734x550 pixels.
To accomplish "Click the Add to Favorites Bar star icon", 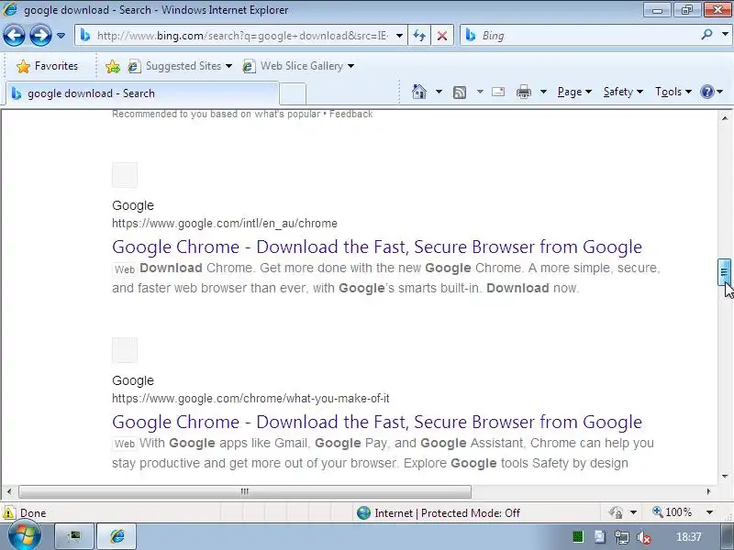I will (x=113, y=66).
